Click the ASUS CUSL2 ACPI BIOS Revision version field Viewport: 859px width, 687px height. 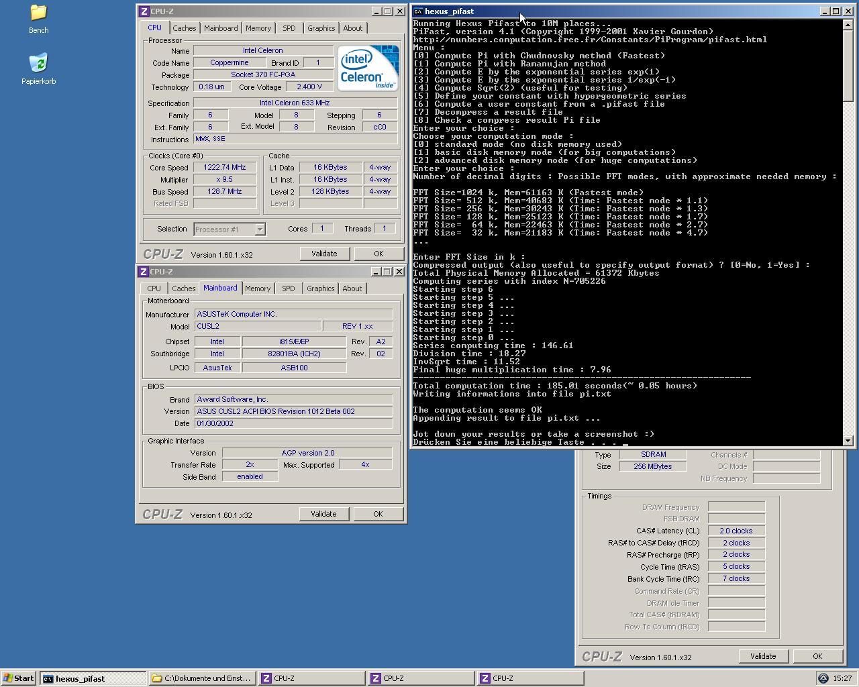[293, 411]
